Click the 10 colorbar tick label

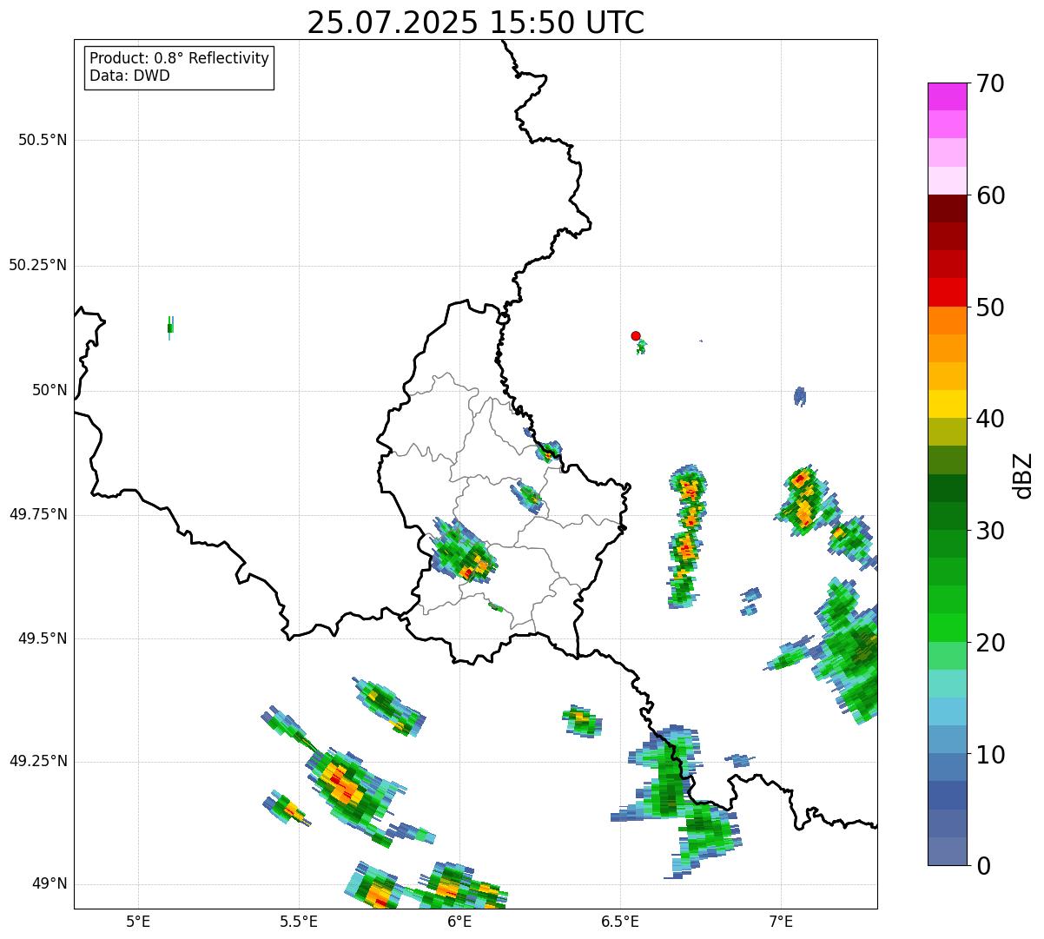[990, 754]
